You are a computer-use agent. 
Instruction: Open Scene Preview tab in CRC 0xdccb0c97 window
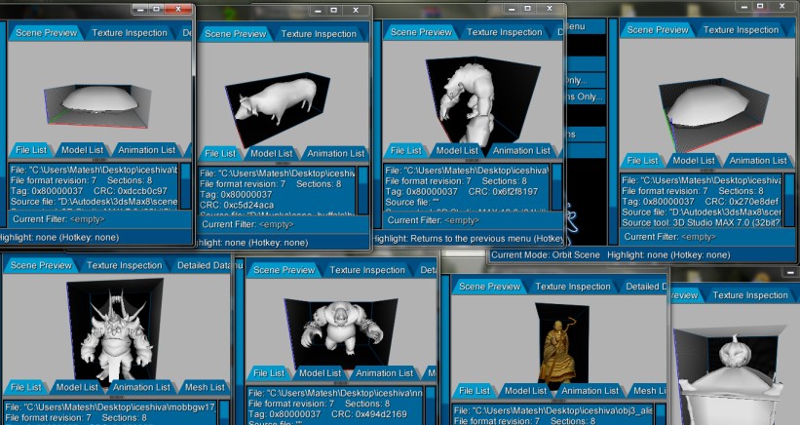point(47,32)
